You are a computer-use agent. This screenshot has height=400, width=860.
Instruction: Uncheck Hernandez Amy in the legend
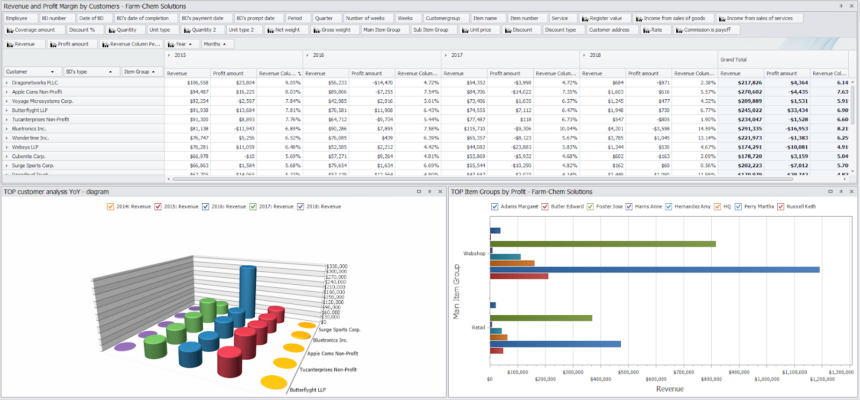click(x=669, y=206)
